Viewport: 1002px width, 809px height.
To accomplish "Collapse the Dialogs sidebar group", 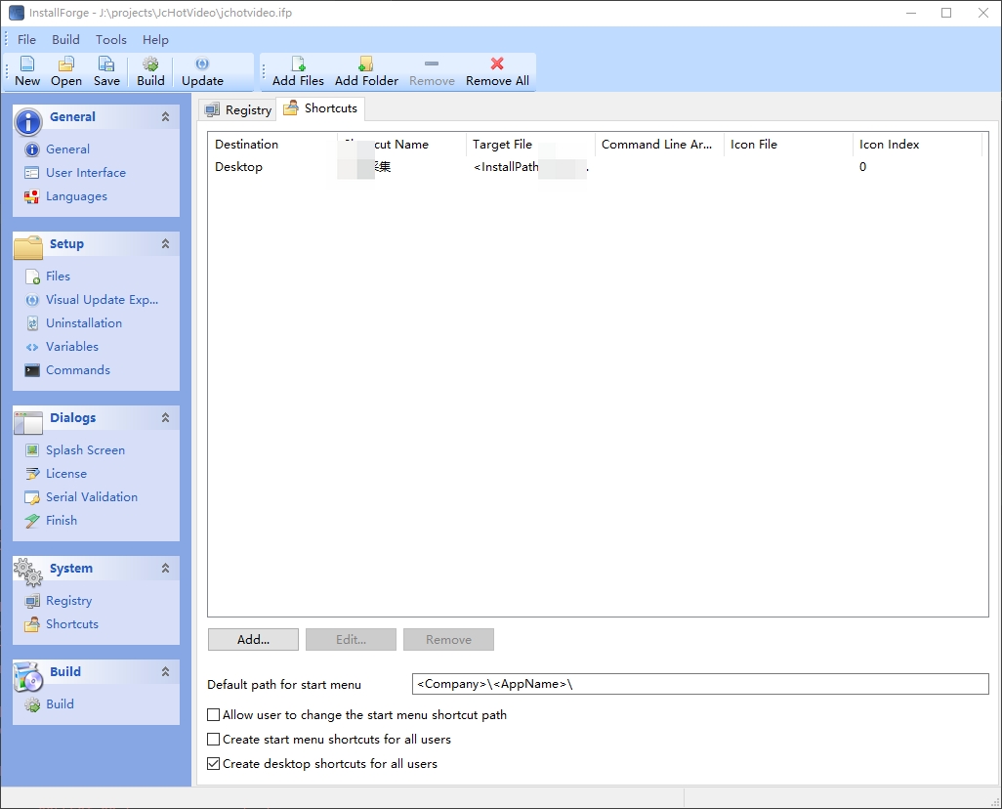I will pyautogui.click(x=165, y=417).
